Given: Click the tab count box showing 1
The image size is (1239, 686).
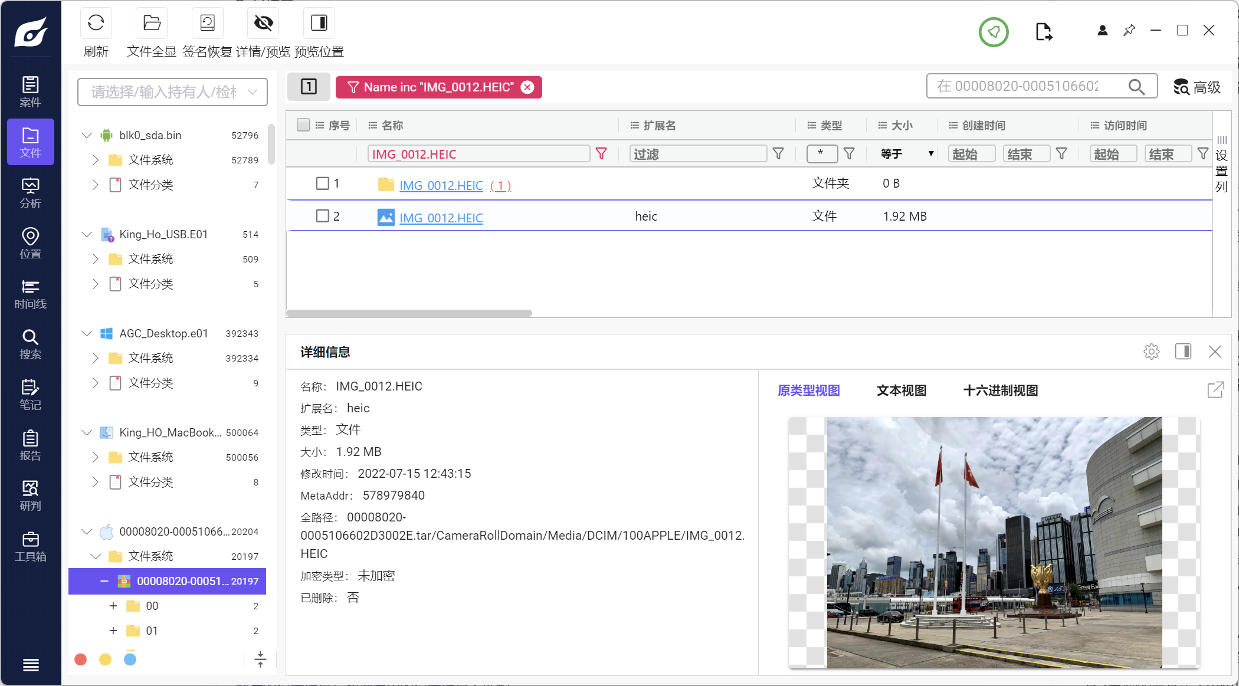Looking at the screenshot, I should tap(309, 87).
